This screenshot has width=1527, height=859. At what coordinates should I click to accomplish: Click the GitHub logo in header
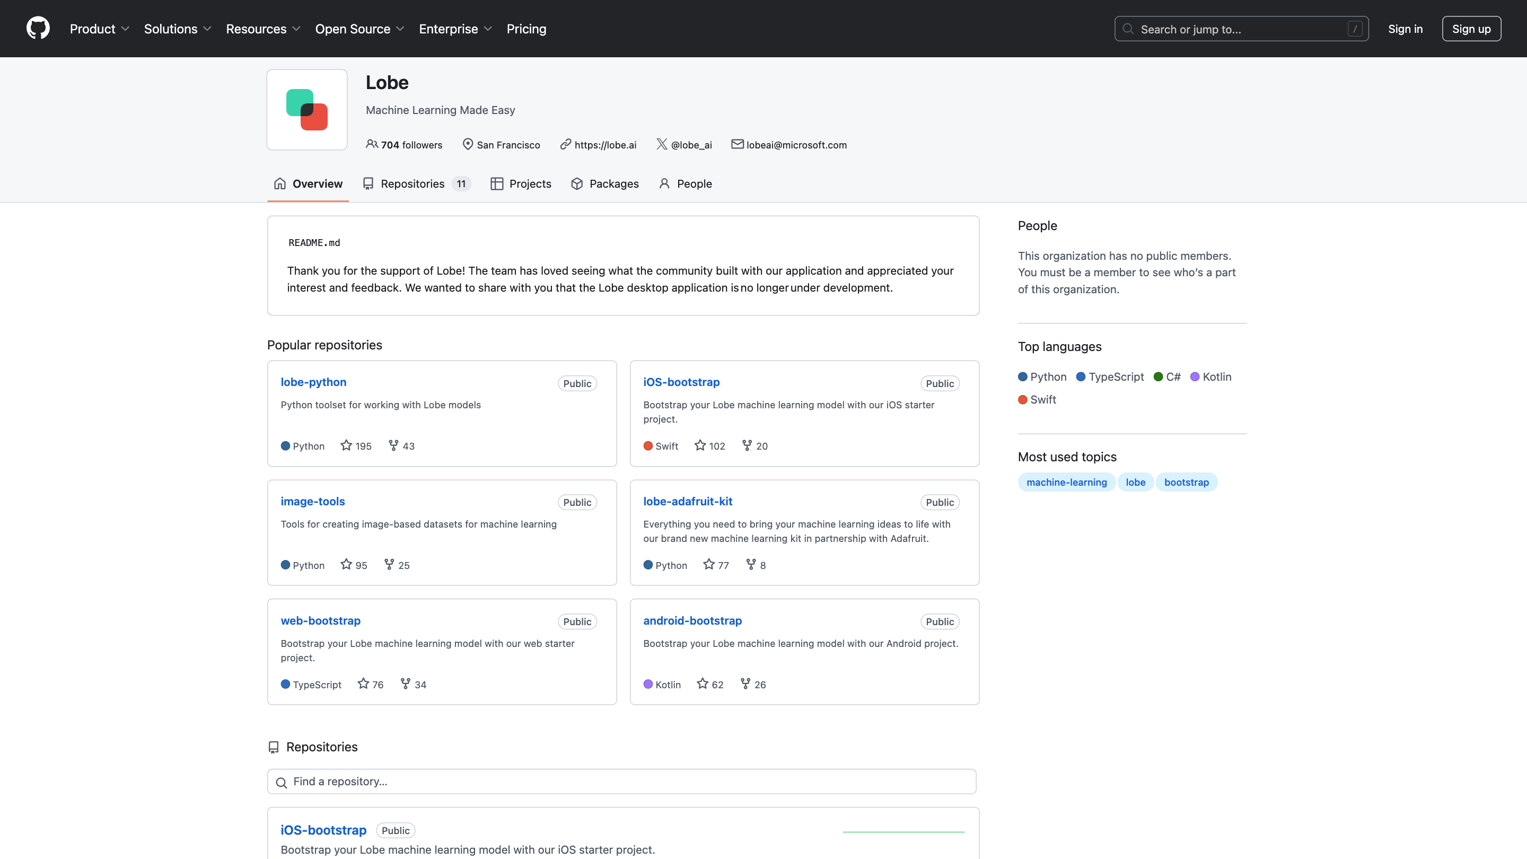[38, 29]
